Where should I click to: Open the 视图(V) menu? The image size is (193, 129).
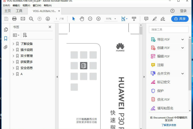pyautogui.click(x=26, y=5)
